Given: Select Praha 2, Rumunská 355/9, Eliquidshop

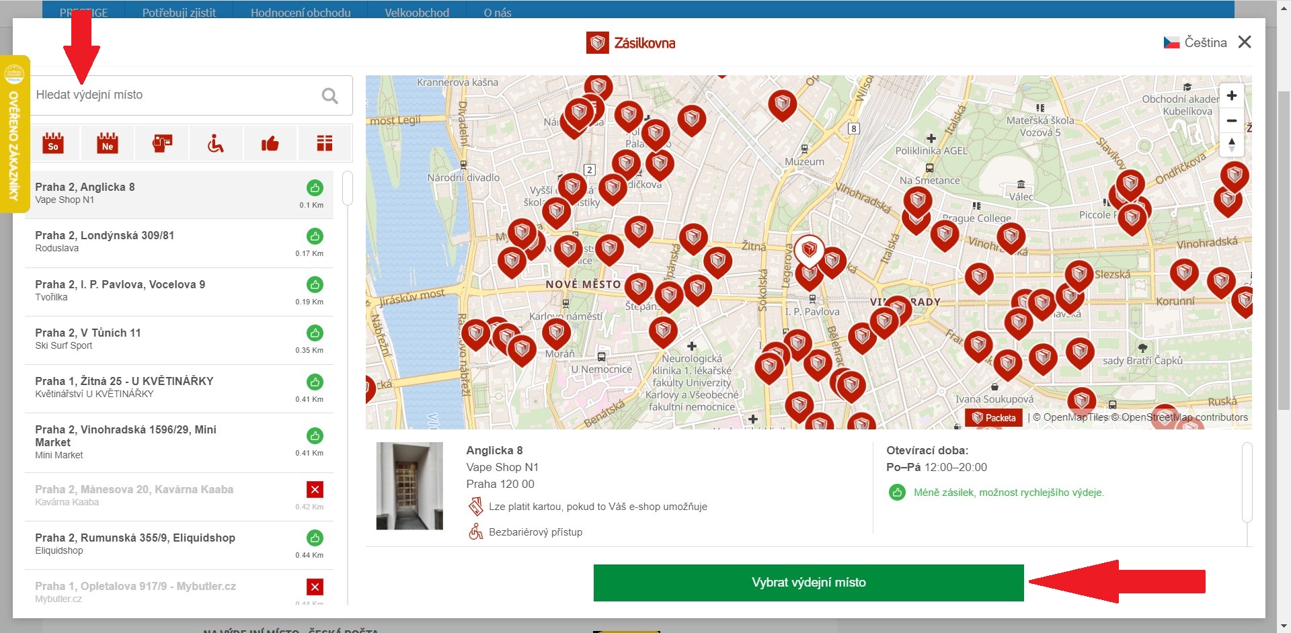Looking at the screenshot, I should tap(180, 544).
